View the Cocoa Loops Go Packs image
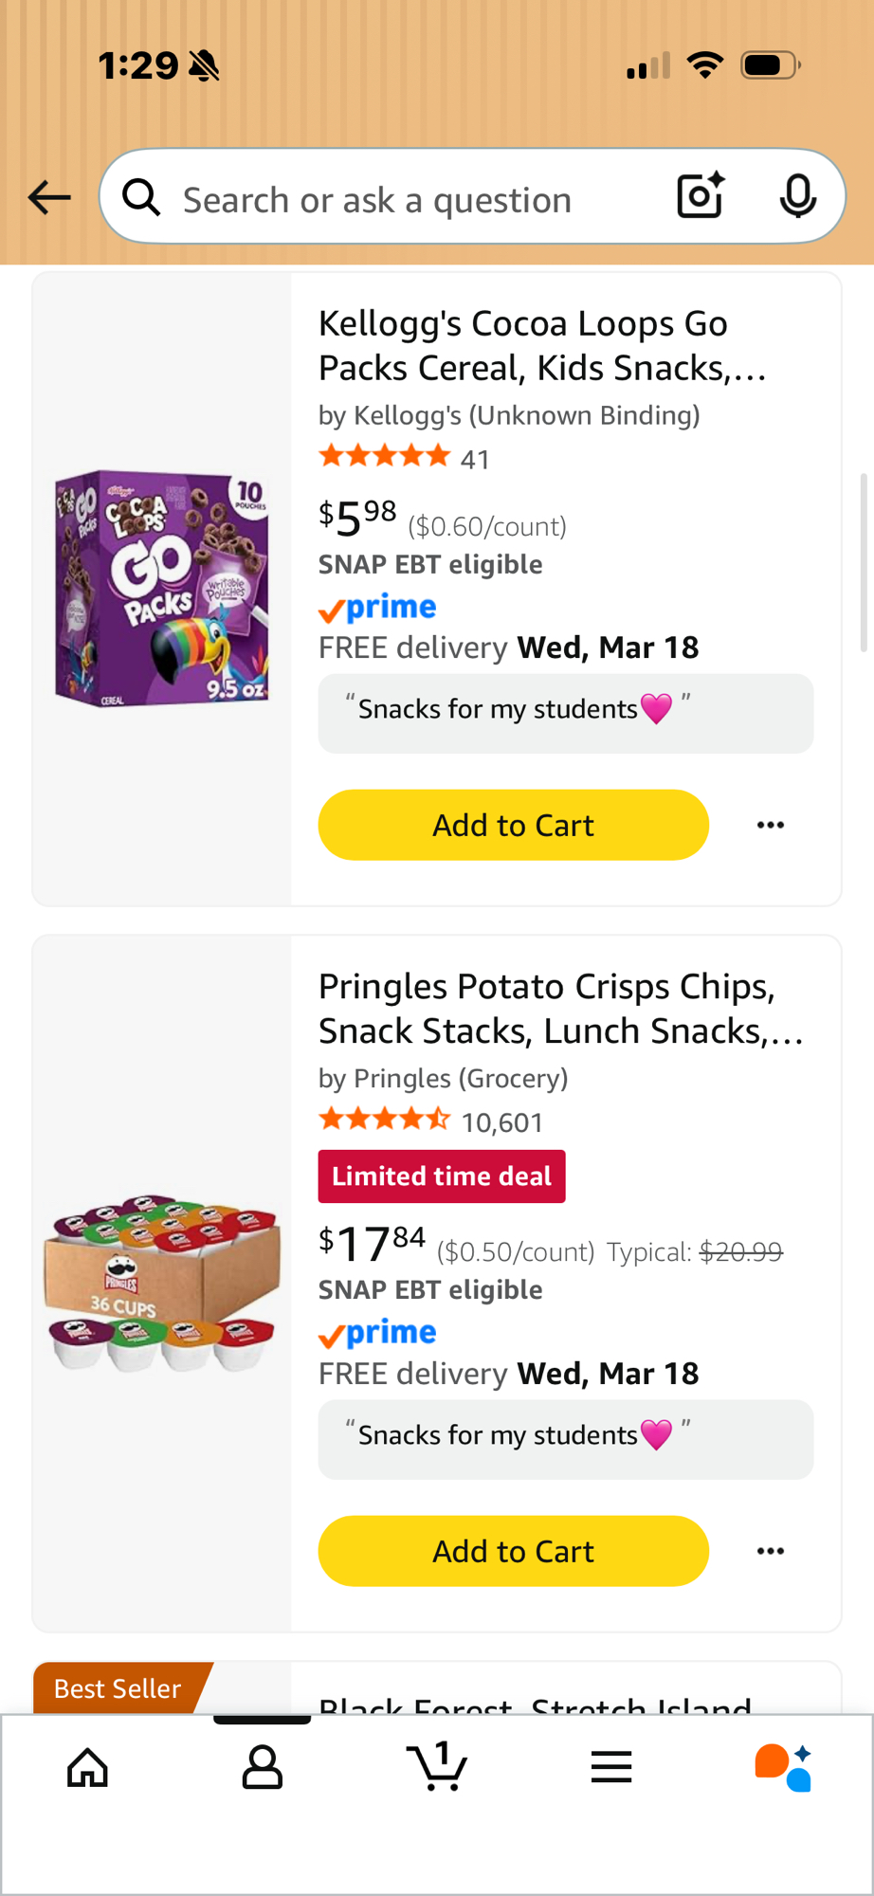 coord(162,589)
